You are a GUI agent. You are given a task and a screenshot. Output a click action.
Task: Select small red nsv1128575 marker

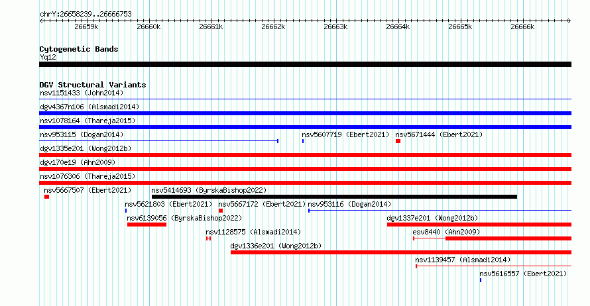coord(208,238)
